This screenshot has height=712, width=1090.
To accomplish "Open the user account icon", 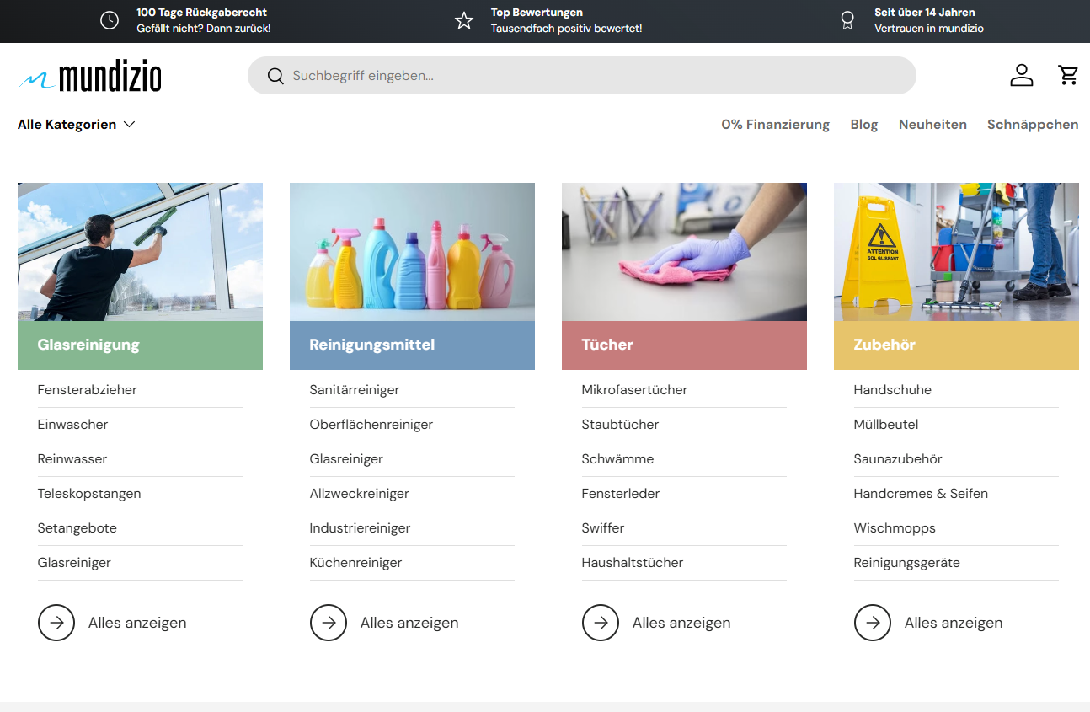I will pyautogui.click(x=1021, y=75).
